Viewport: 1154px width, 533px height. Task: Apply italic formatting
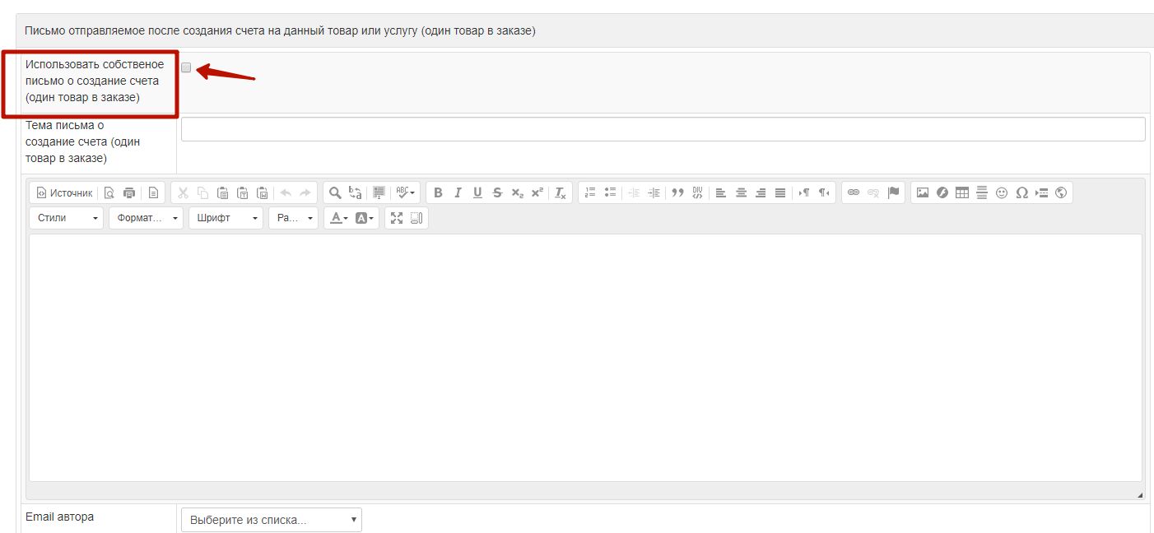pos(458,193)
